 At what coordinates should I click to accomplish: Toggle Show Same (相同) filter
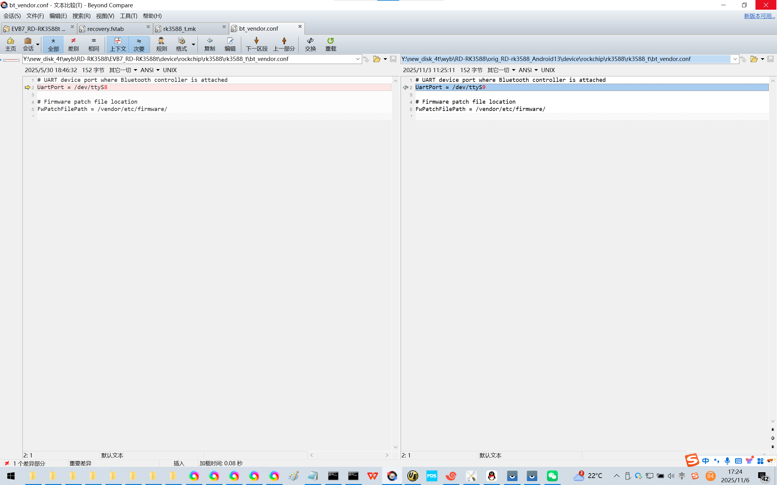(93, 44)
